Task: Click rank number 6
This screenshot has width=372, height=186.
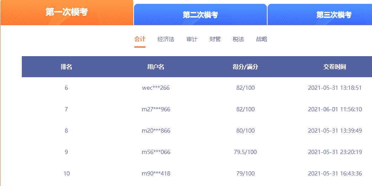Action: click(x=66, y=88)
